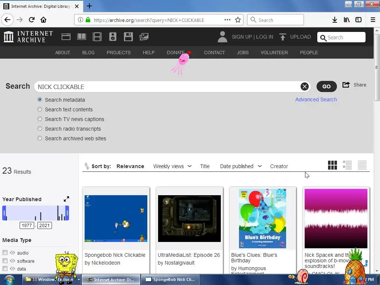
Task: Open the Advanced Search link
Action: (316, 99)
